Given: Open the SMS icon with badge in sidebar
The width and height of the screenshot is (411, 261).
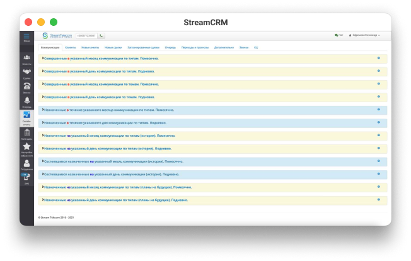Looking at the screenshot, I should tap(26, 177).
